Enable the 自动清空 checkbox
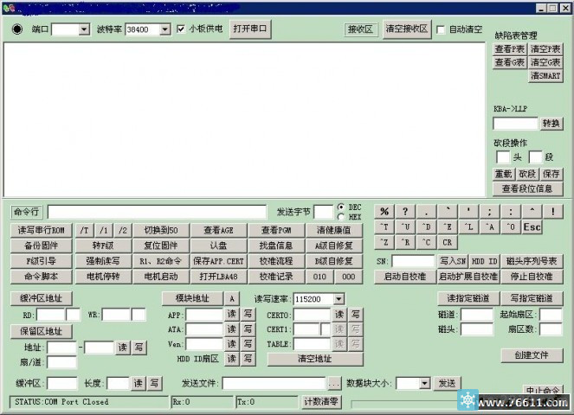574x415 pixels. click(x=441, y=29)
